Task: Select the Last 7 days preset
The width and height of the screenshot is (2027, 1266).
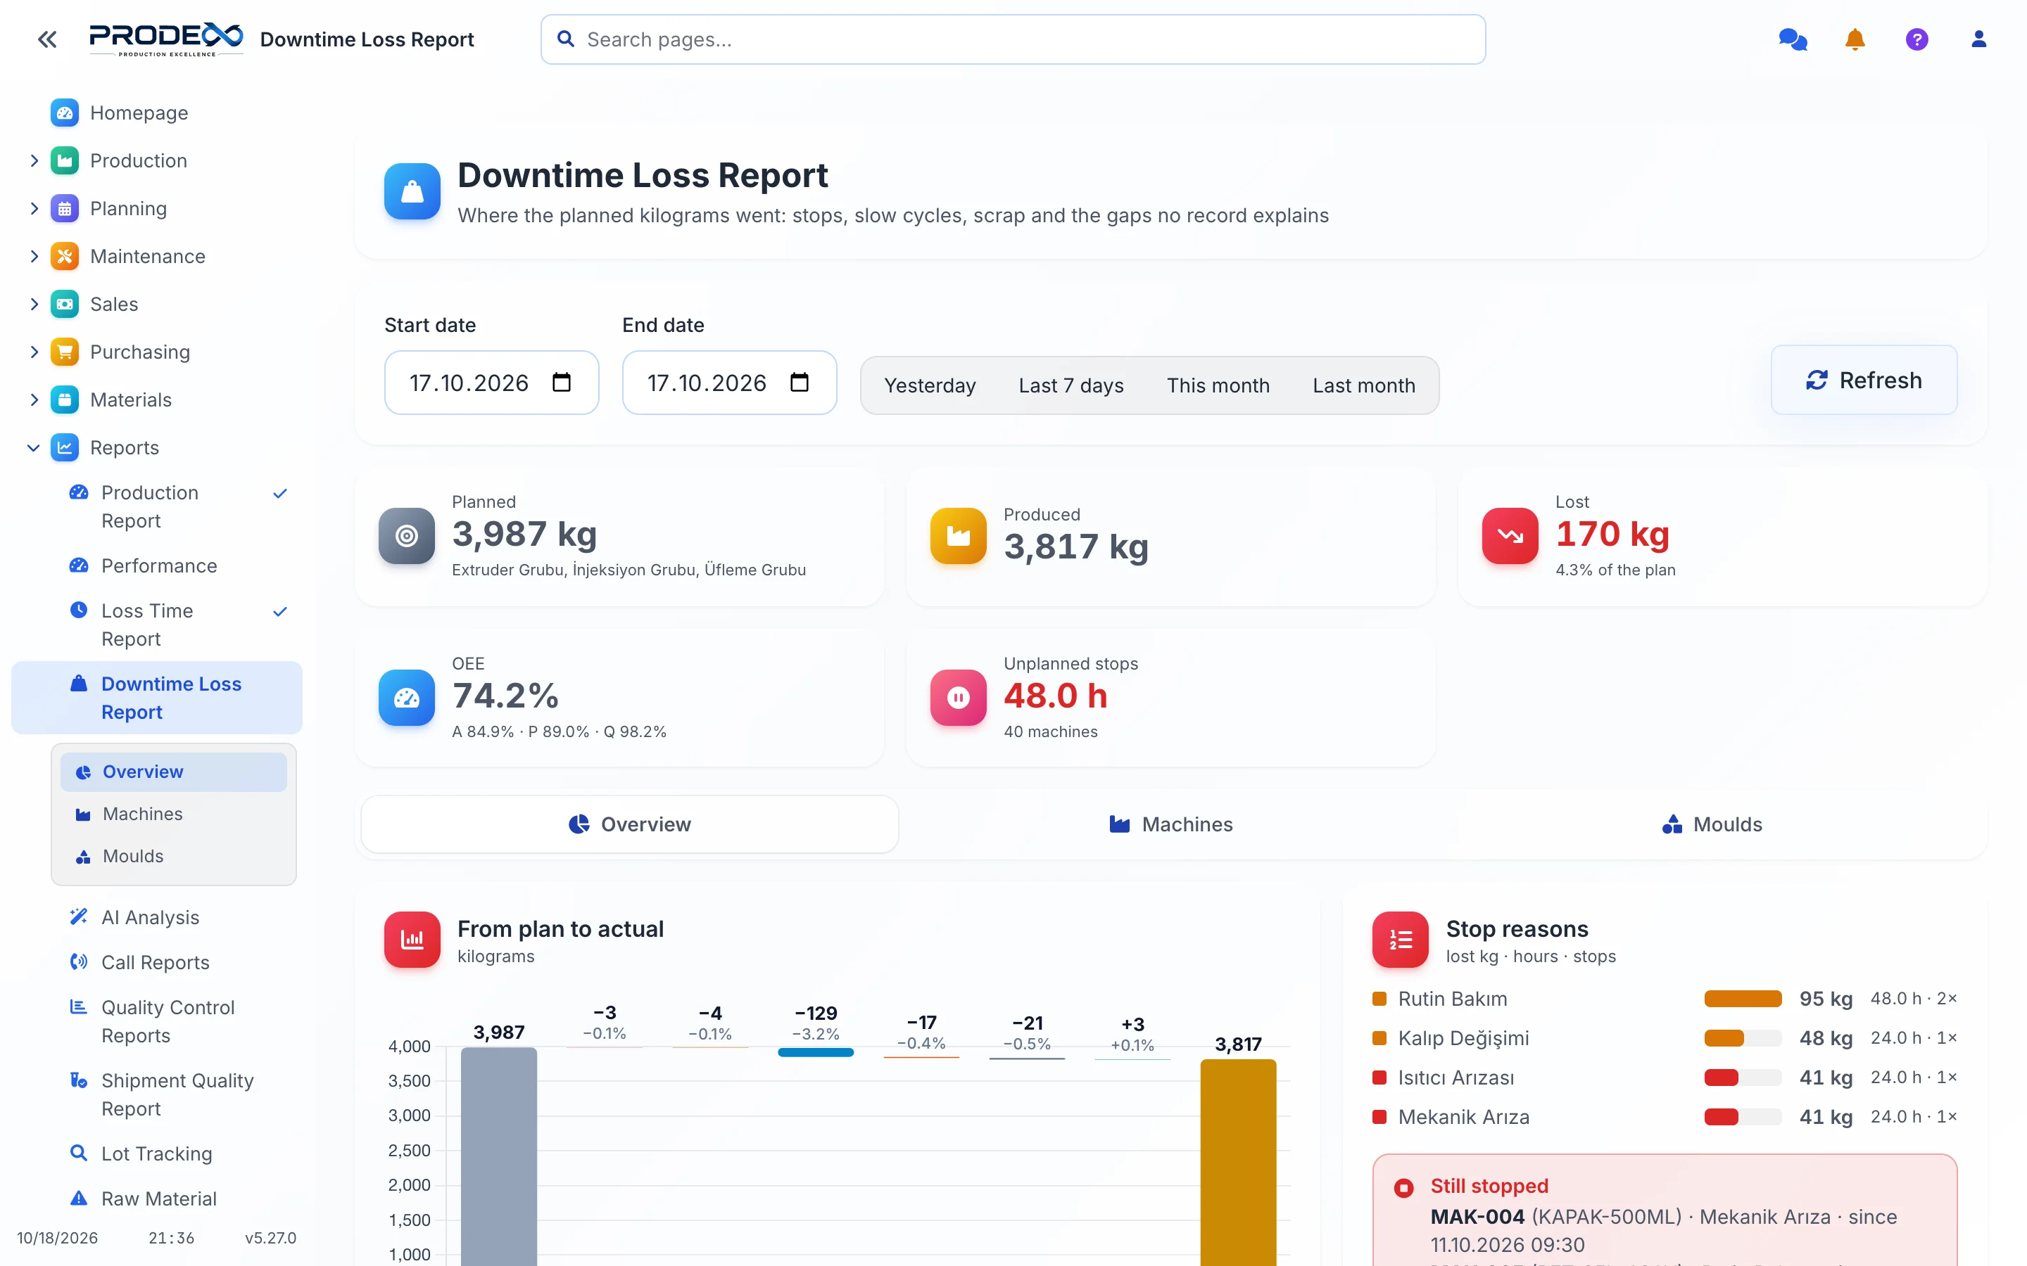Action: (1071, 385)
